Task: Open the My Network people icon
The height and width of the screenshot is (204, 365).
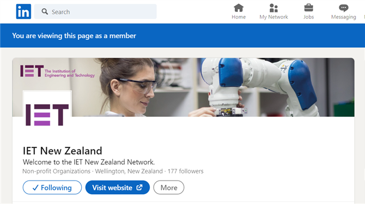Action: [273, 8]
